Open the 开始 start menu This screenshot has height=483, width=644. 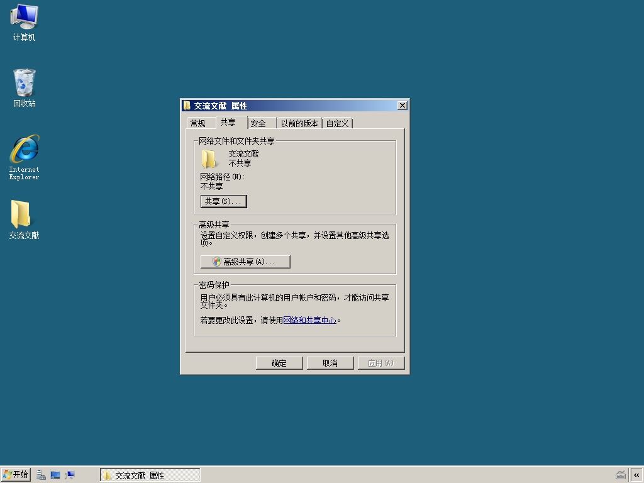[16, 475]
